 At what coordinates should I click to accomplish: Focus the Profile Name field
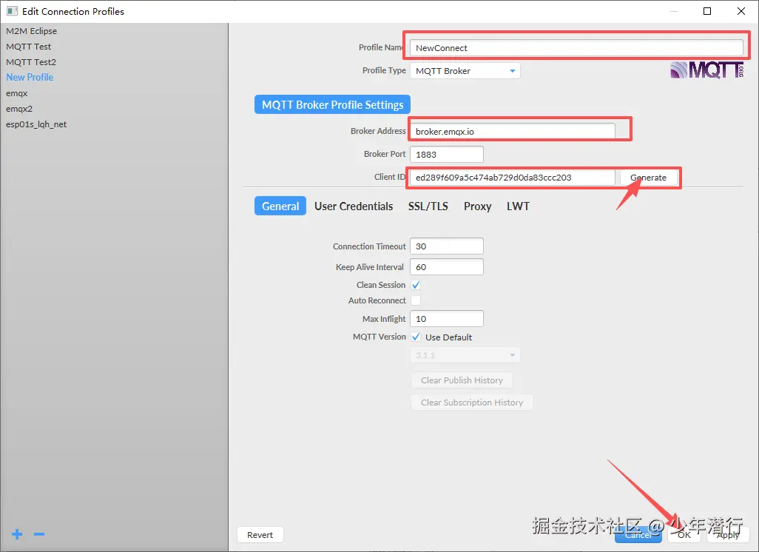point(576,47)
